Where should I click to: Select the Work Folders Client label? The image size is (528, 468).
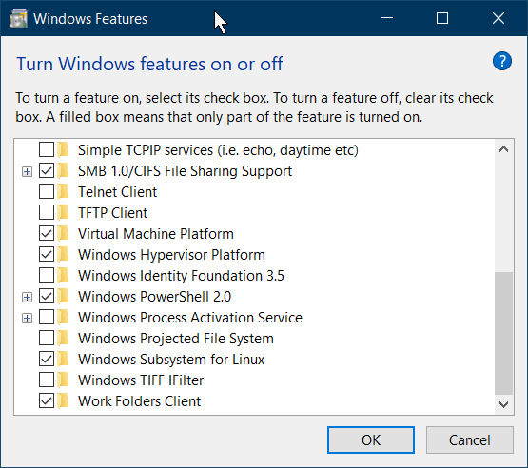tap(140, 401)
